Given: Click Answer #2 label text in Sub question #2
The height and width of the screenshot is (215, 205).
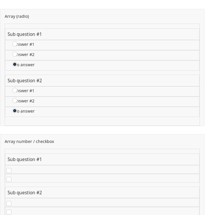Looking at the screenshot, I should point(26,101).
